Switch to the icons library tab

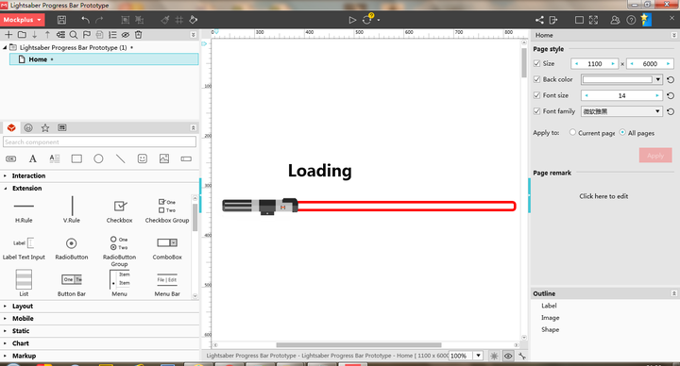[28, 127]
